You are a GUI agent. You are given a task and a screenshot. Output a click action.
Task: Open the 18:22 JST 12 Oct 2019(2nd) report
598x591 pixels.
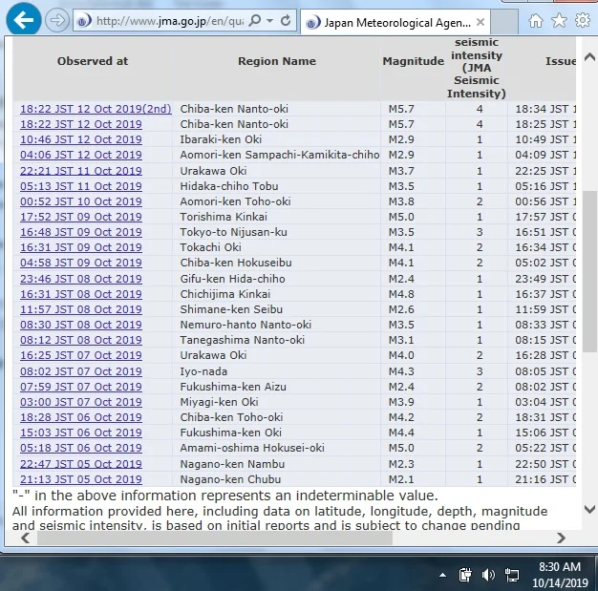tap(96, 109)
